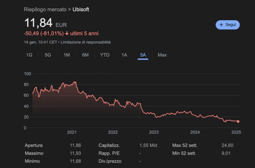Click the 2023 marker on chart axis
This screenshot has width=255, height=168.
click(x=154, y=132)
